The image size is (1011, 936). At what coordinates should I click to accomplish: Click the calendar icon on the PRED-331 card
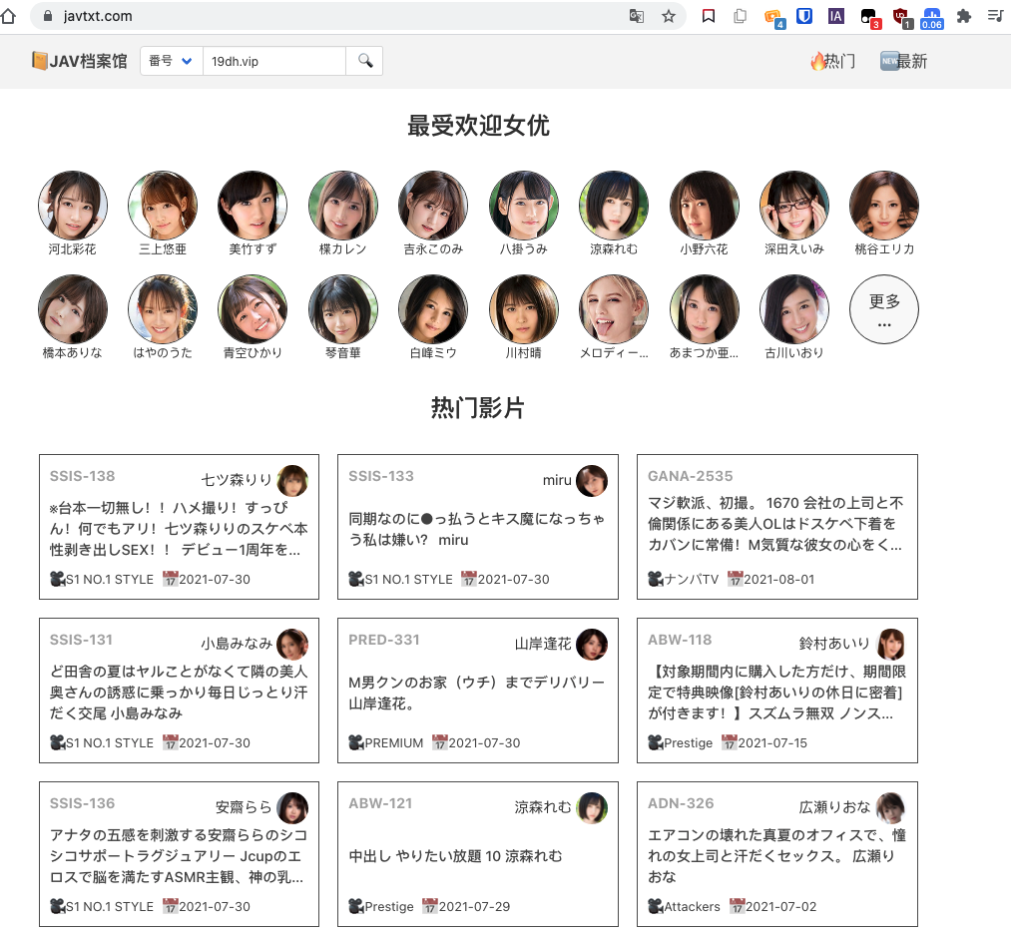click(440, 742)
